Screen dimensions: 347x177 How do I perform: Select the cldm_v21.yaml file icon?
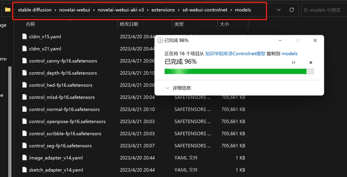[x=25, y=49]
